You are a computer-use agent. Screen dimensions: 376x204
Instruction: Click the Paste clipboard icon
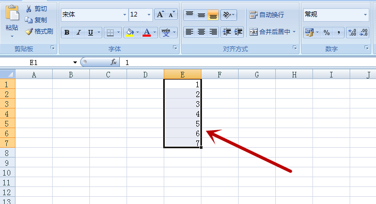tap(12, 12)
